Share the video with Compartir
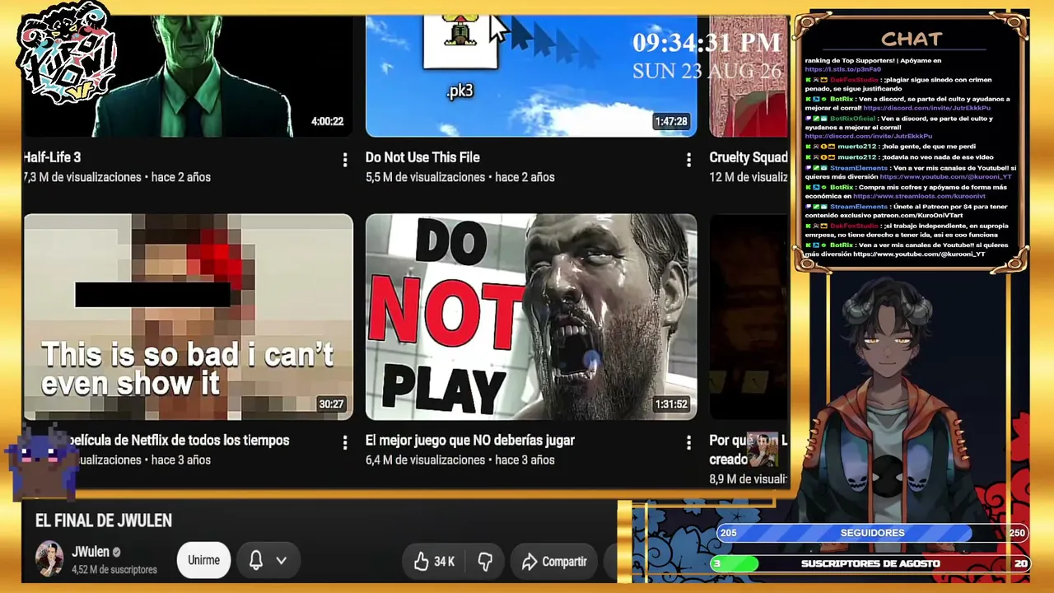 [x=554, y=562]
